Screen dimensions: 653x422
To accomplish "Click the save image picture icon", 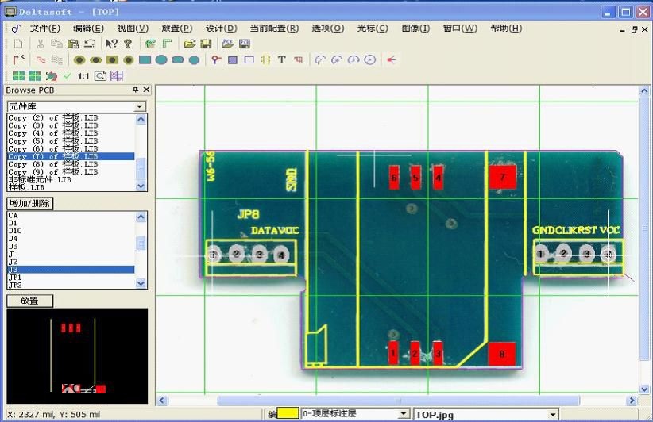I will click(x=245, y=44).
